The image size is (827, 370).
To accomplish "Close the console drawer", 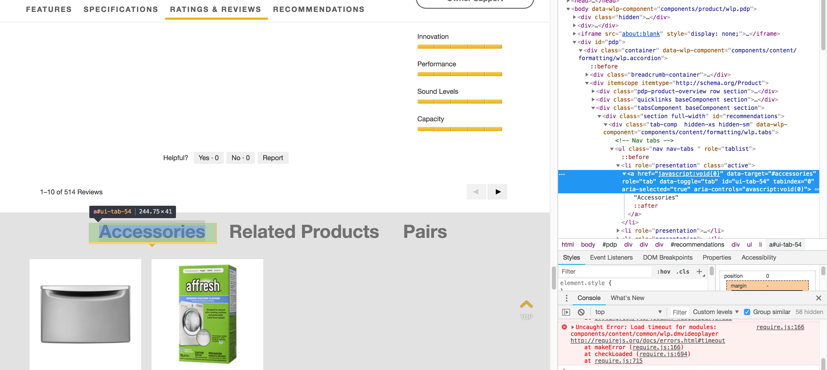I will click(x=818, y=298).
